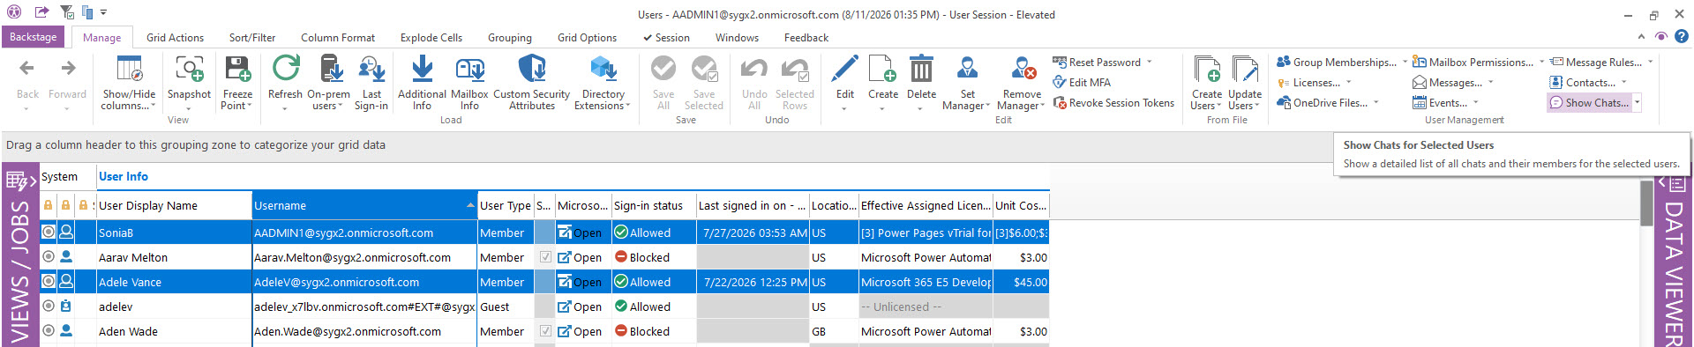Refresh the users grid
The height and width of the screenshot is (347, 1694).
(285, 83)
